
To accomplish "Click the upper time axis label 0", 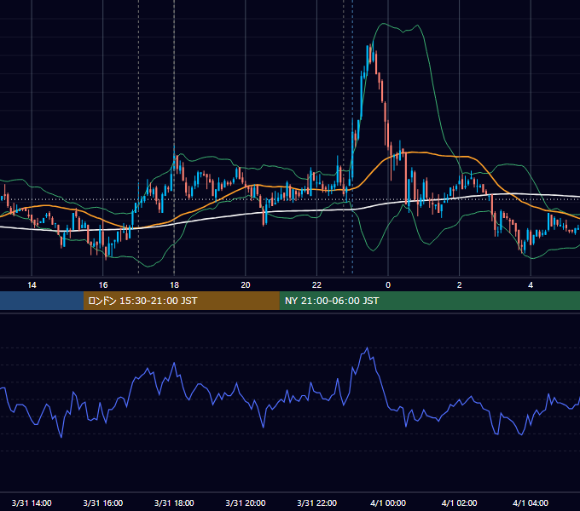I will [388, 285].
